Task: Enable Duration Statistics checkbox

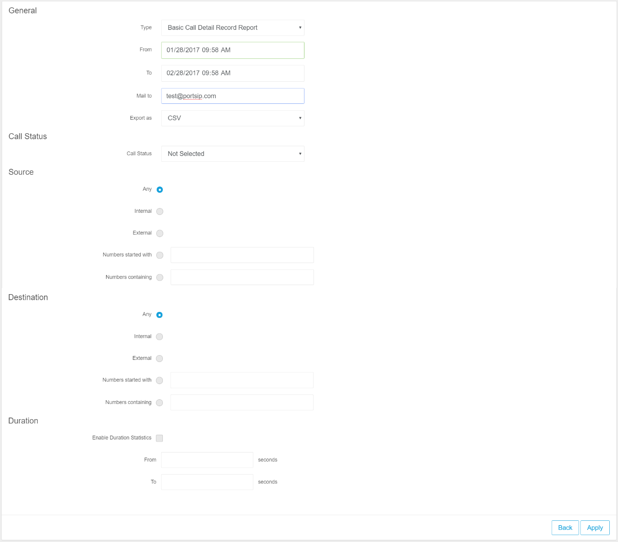Action: click(x=159, y=438)
